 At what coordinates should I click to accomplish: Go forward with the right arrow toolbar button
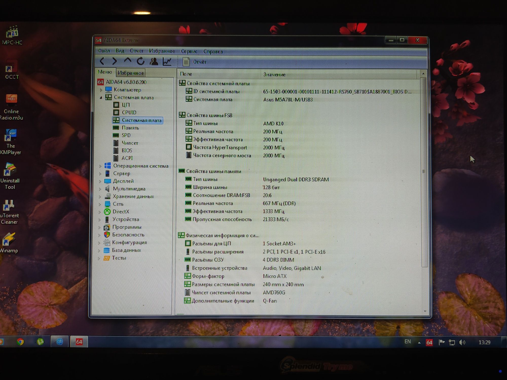pyautogui.click(x=115, y=61)
